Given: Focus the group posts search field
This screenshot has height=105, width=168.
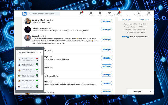Looking at the screenshot, I should point(44,14).
